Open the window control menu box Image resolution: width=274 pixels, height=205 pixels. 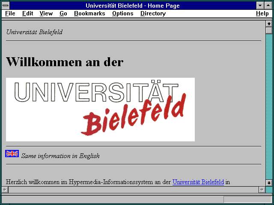pos(6,6)
